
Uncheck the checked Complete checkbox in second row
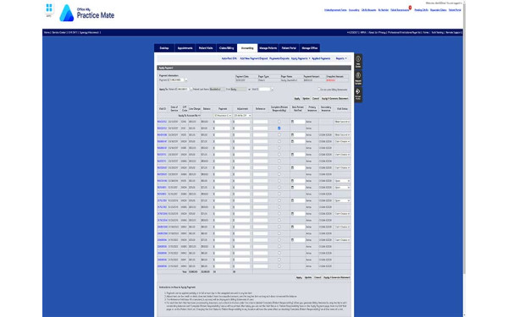279,128
